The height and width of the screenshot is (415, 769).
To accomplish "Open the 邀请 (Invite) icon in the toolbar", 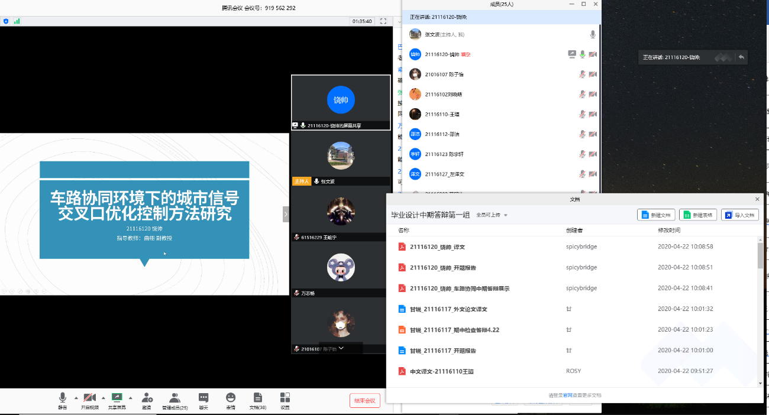I will 147,398.
